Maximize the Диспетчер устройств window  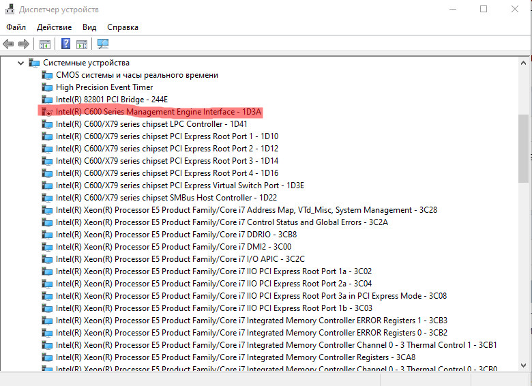click(484, 9)
